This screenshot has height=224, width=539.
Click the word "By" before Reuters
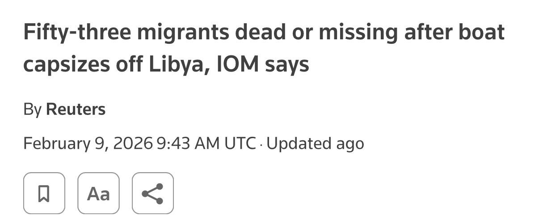pos(33,110)
